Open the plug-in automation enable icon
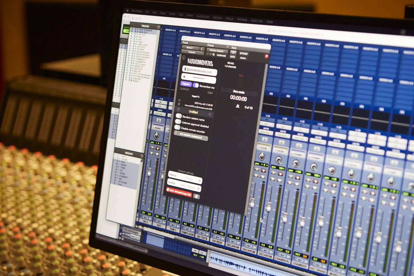The width and height of the screenshot is (414, 276). 233,53
